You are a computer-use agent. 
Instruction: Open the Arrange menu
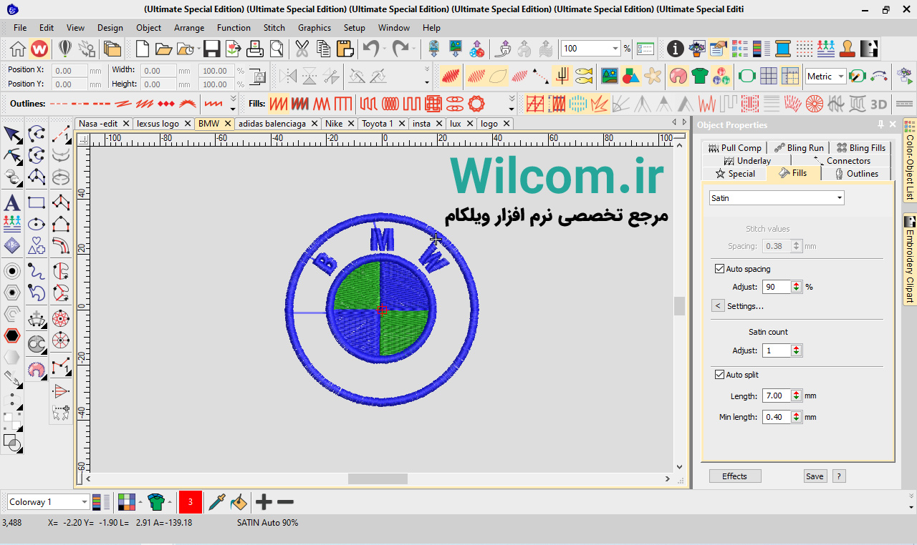tap(189, 28)
